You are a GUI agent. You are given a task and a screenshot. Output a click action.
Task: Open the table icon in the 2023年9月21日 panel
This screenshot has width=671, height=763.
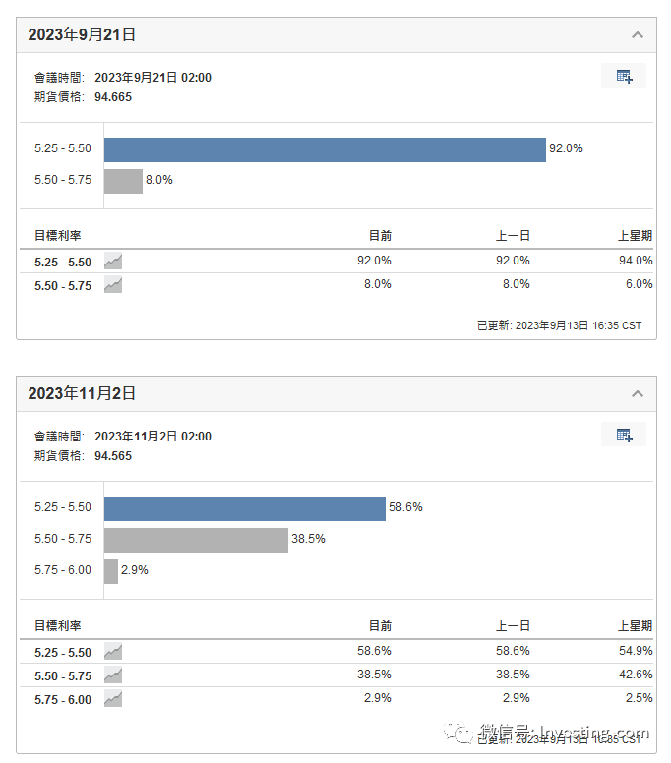click(624, 76)
